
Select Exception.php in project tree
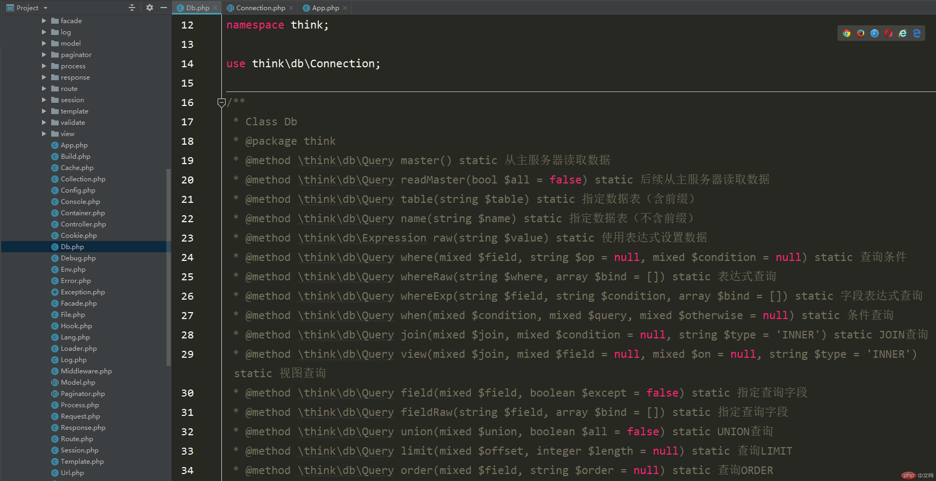[78, 292]
